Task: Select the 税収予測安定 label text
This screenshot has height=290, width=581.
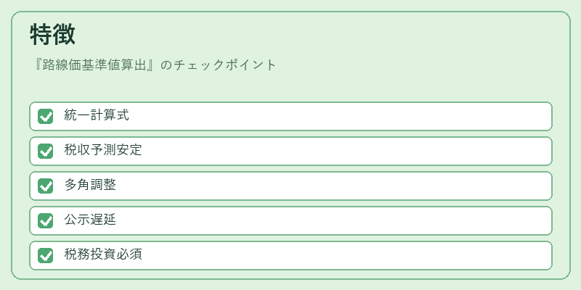Action: coord(103,150)
